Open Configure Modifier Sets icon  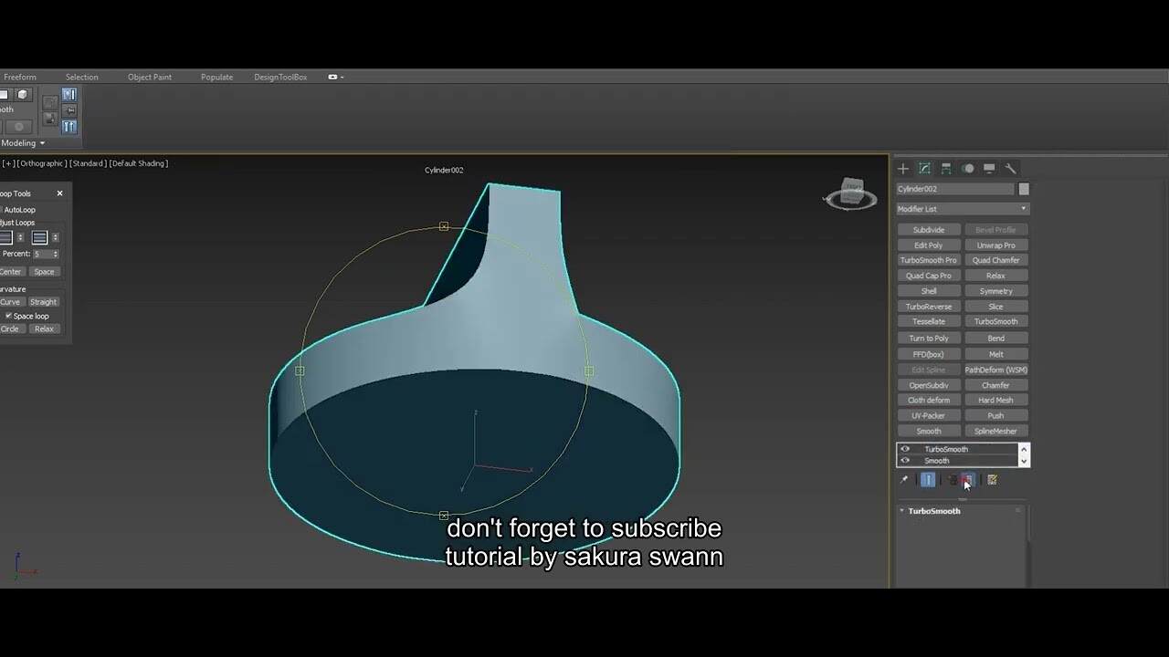(992, 479)
